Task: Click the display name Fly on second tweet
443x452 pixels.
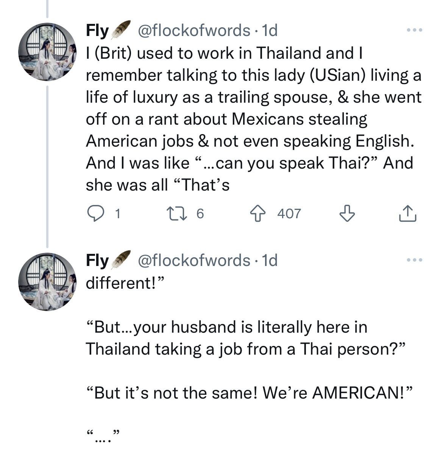Action: point(97,260)
